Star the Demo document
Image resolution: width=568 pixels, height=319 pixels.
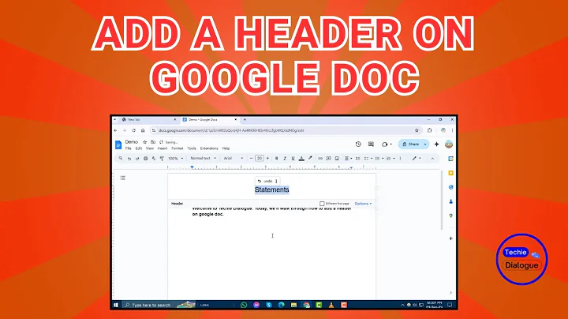(145, 142)
